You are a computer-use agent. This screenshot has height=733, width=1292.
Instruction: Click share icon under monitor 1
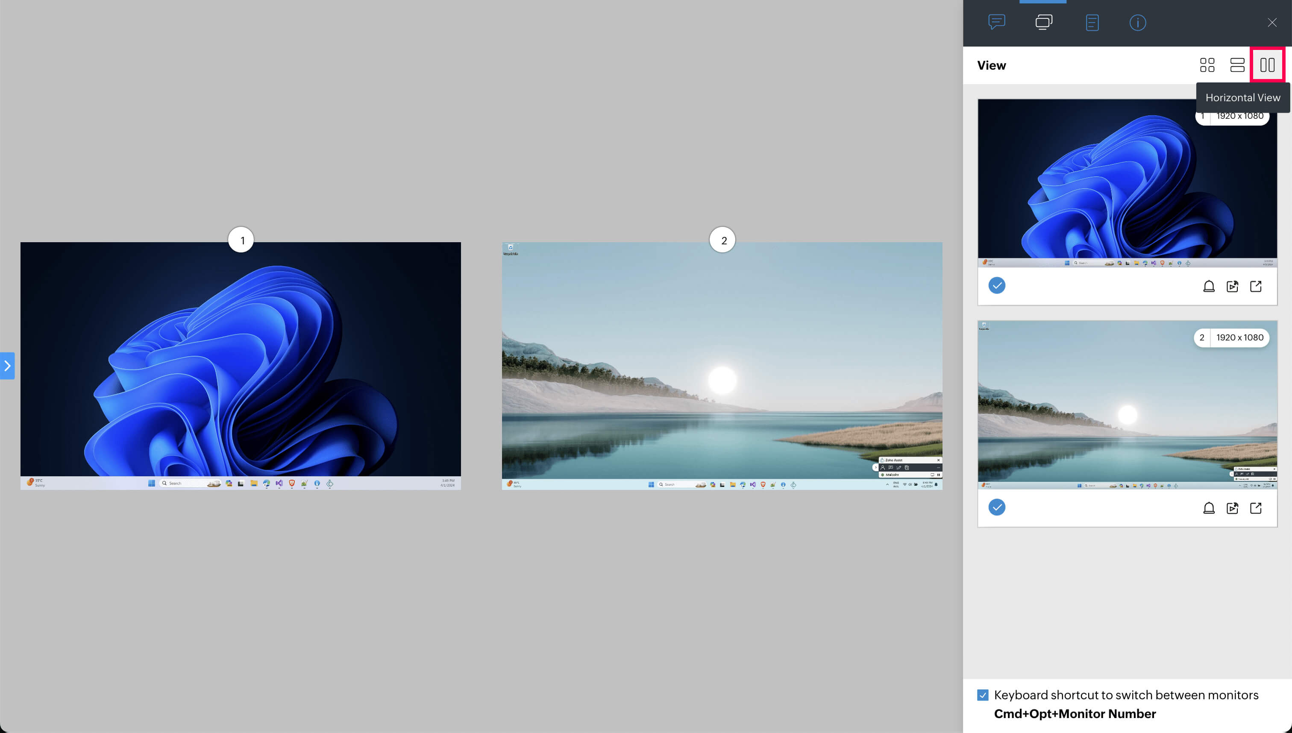[1232, 287]
